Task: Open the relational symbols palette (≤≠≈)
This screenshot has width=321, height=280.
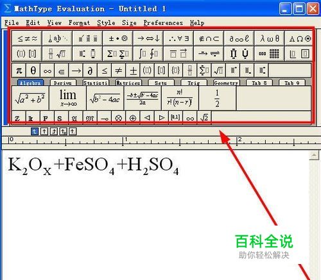Action: pos(27,38)
